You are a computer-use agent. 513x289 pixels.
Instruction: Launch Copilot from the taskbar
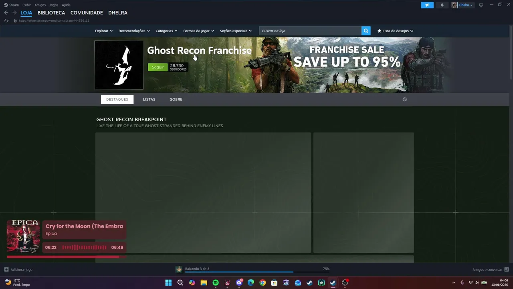[x=192, y=283]
